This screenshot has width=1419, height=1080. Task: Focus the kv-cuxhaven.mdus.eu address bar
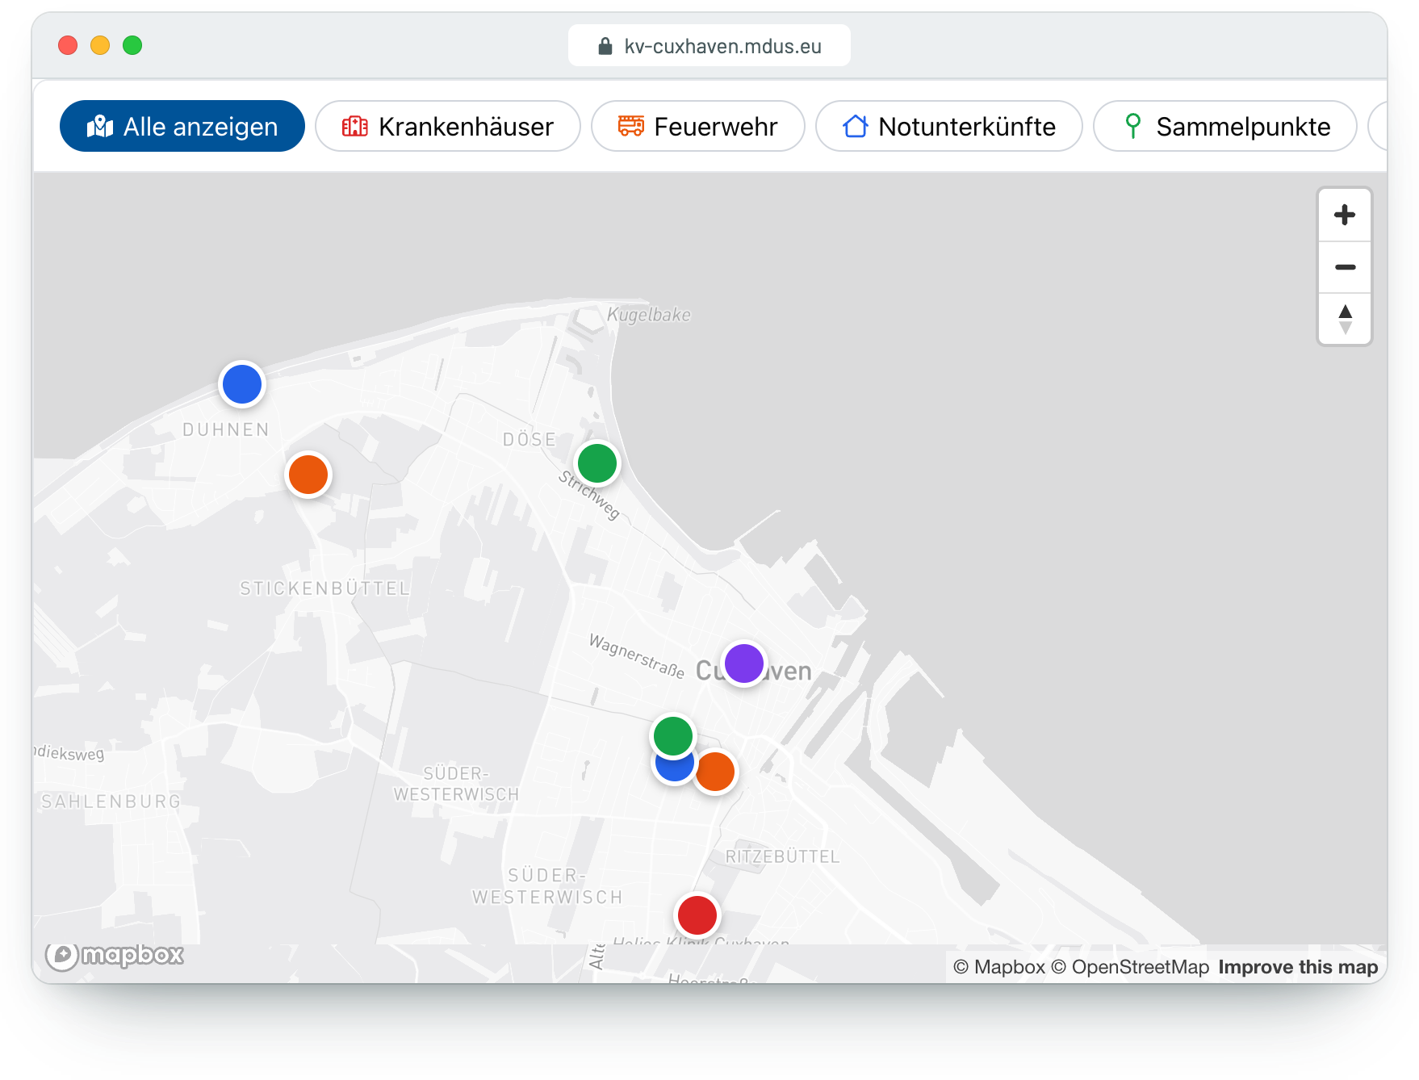point(709,46)
